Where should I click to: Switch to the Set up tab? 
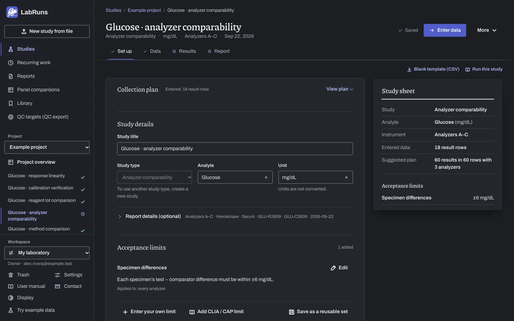121,51
